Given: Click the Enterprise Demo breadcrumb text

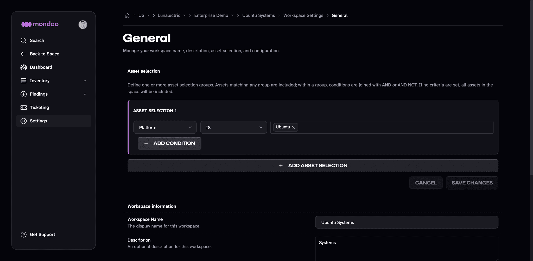Looking at the screenshot, I should click(211, 15).
